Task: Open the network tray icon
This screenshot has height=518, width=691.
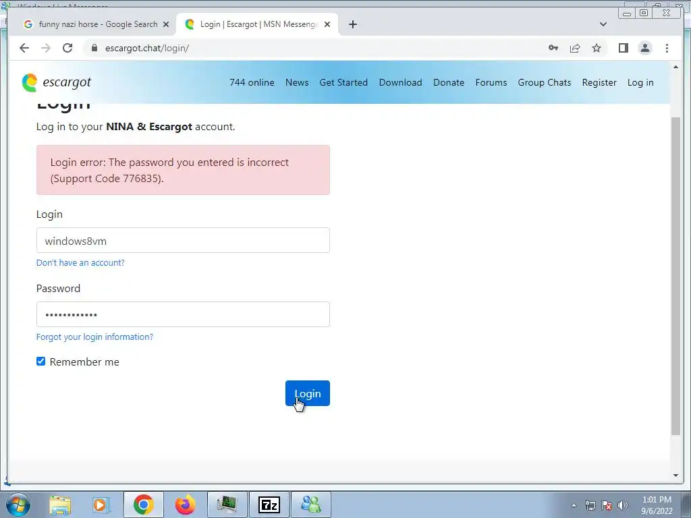Action: (x=590, y=505)
